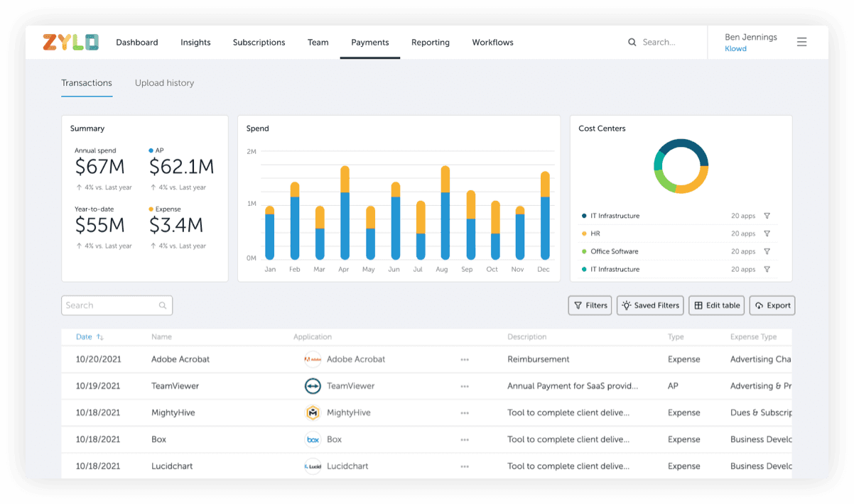The width and height of the screenshot is (854, 504).
Task: Click the December bar in Spend chart
Action: 545,215
